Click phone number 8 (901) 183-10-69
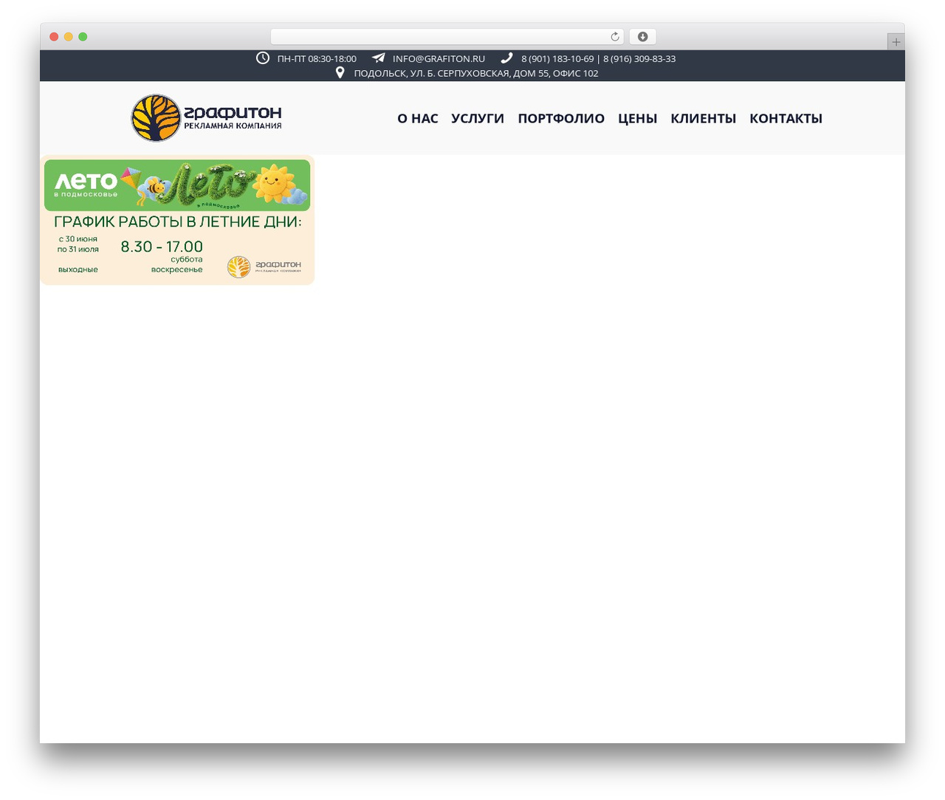 (557, 58)
